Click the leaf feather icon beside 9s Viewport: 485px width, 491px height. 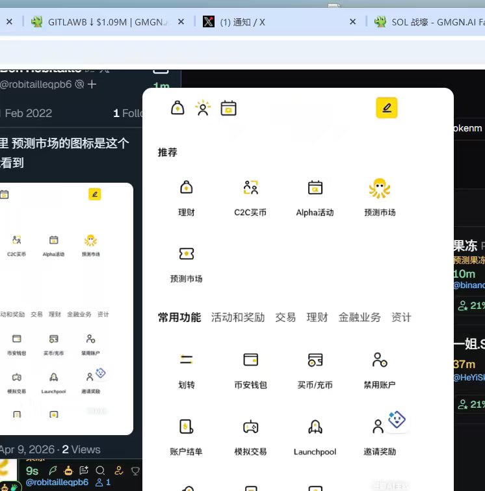tap(53, 470)
